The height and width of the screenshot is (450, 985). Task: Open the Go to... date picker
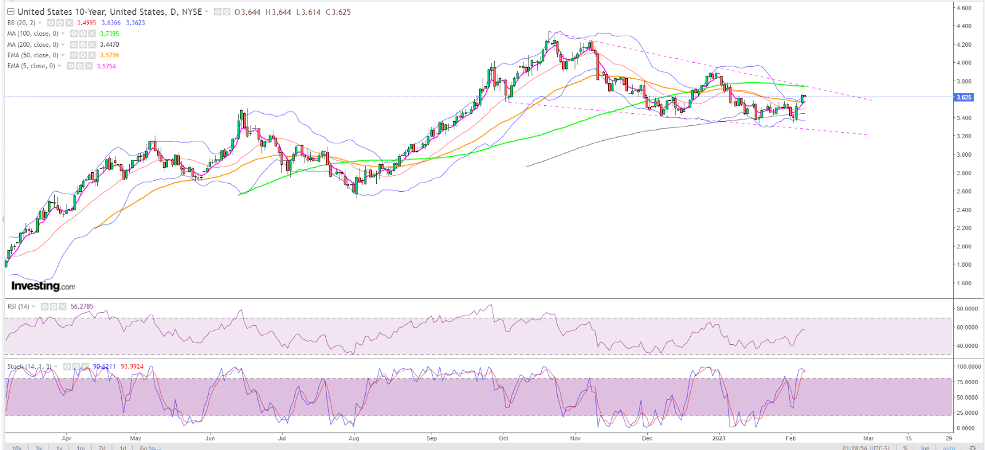[x=150, y=448]
